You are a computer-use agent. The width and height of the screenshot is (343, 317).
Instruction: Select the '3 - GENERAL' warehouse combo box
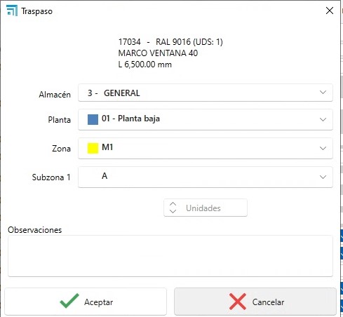[206, 93]
